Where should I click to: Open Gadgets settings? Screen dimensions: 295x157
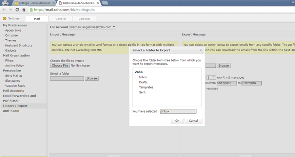click(11, 51)
